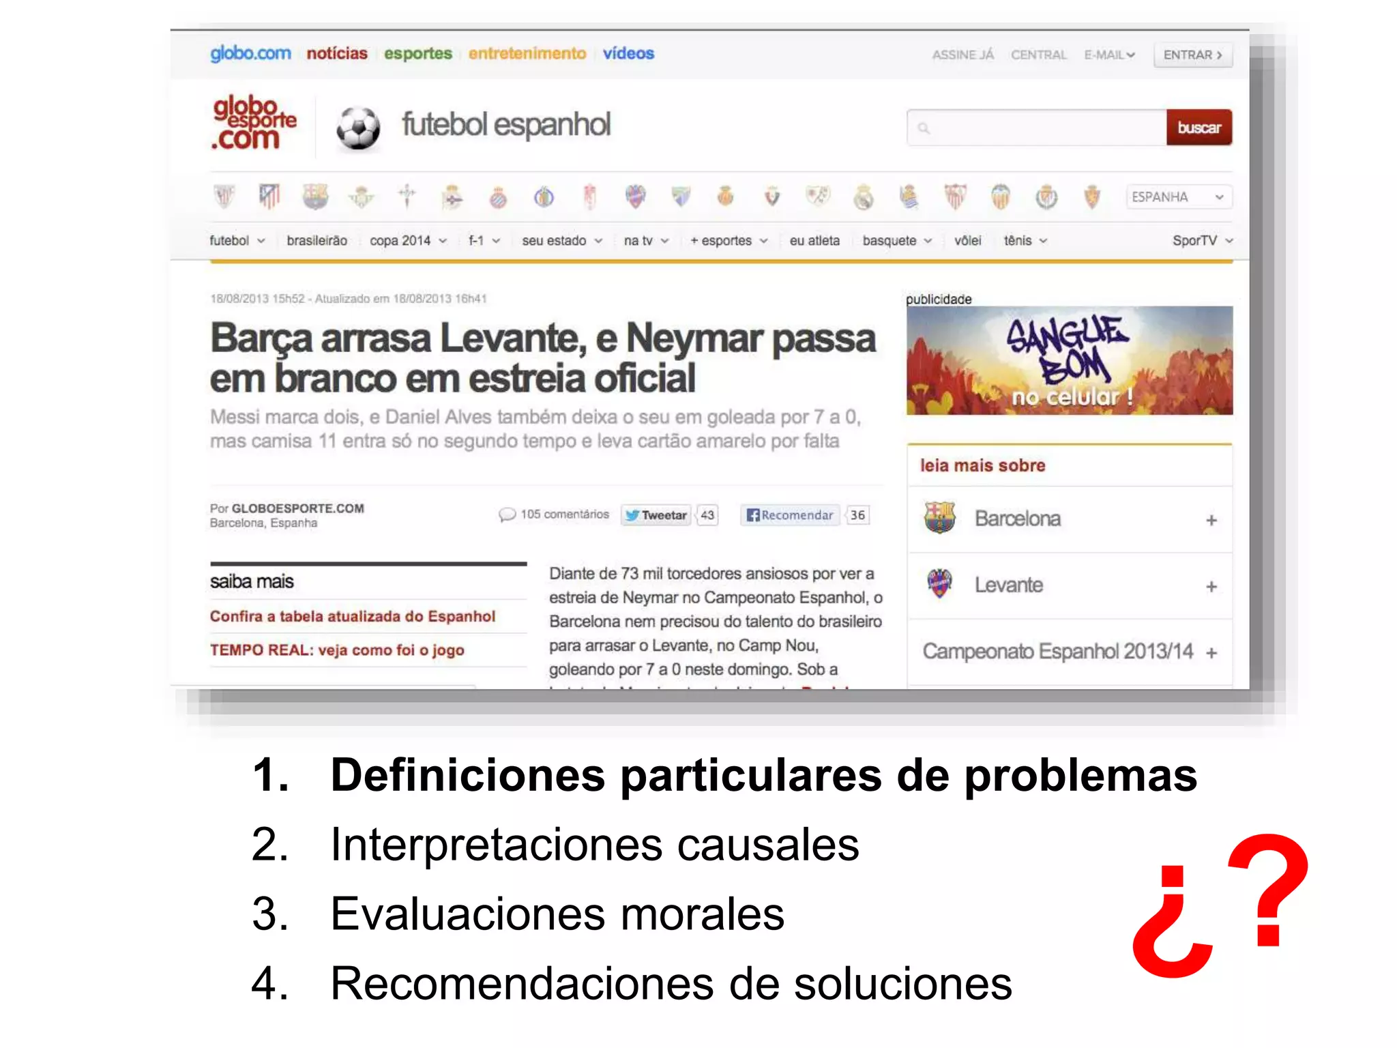Expand the futebol navigation menu
The width and height of the screenshot is (1397, 1048).
(x=237, y=240)
